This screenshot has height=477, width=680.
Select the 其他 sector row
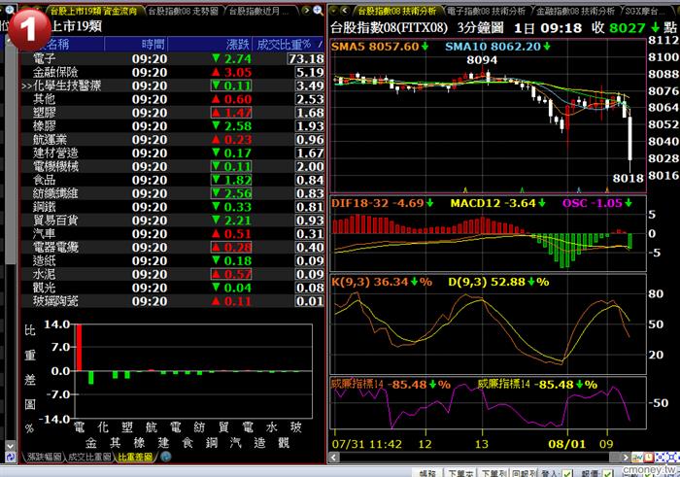tap(173, 99)
